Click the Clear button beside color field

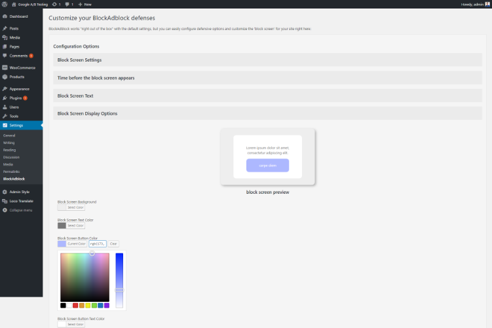coord(113,244)
